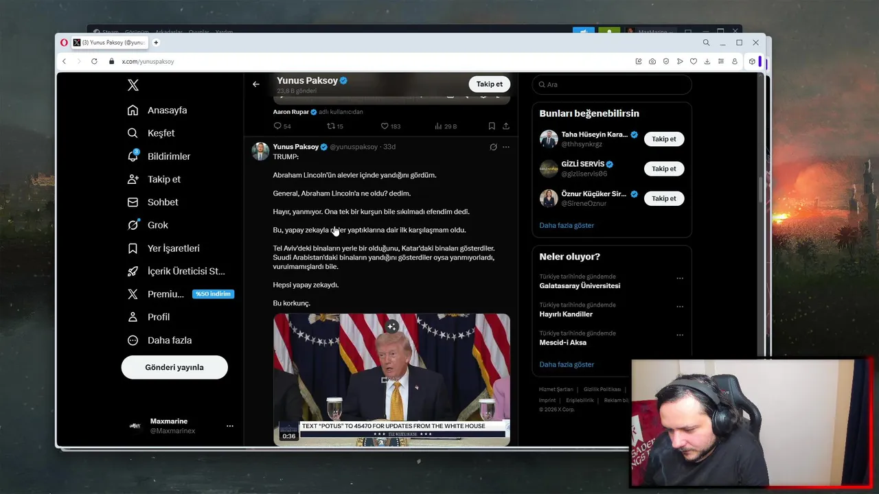
Task: Click browser tab search magnifier
Action: 706,43
